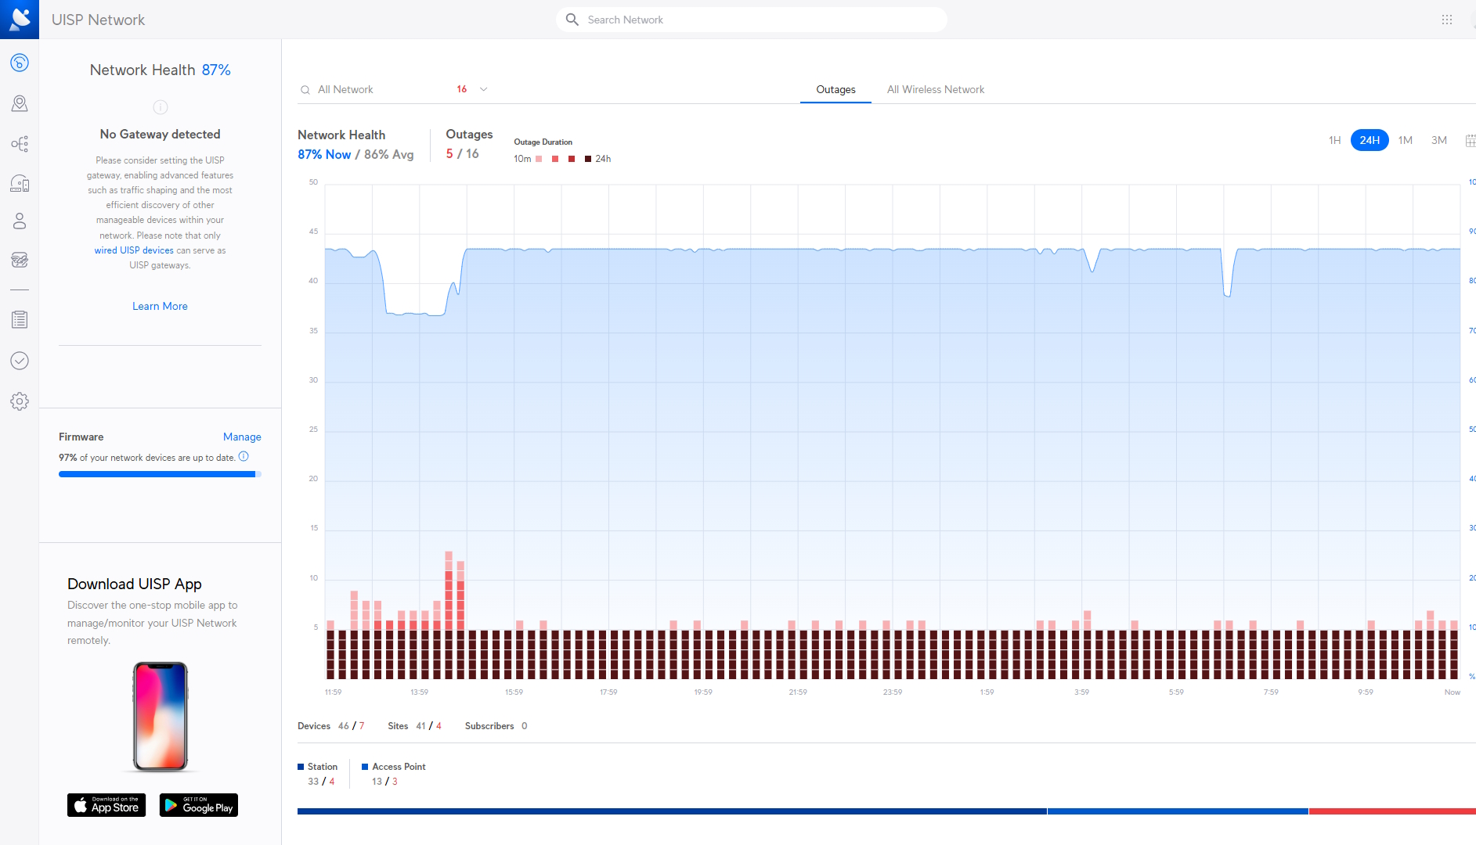
Task: Click the All Network search icon
Action: (305, 90)
